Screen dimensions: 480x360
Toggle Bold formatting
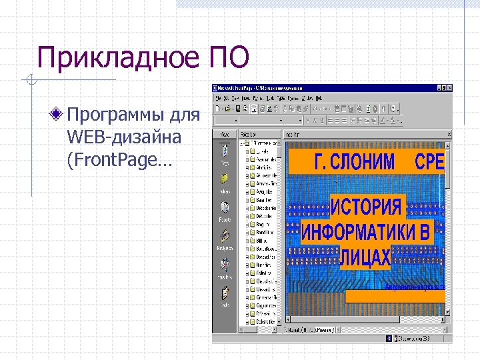pyautogui.click(x=308, y=121)
